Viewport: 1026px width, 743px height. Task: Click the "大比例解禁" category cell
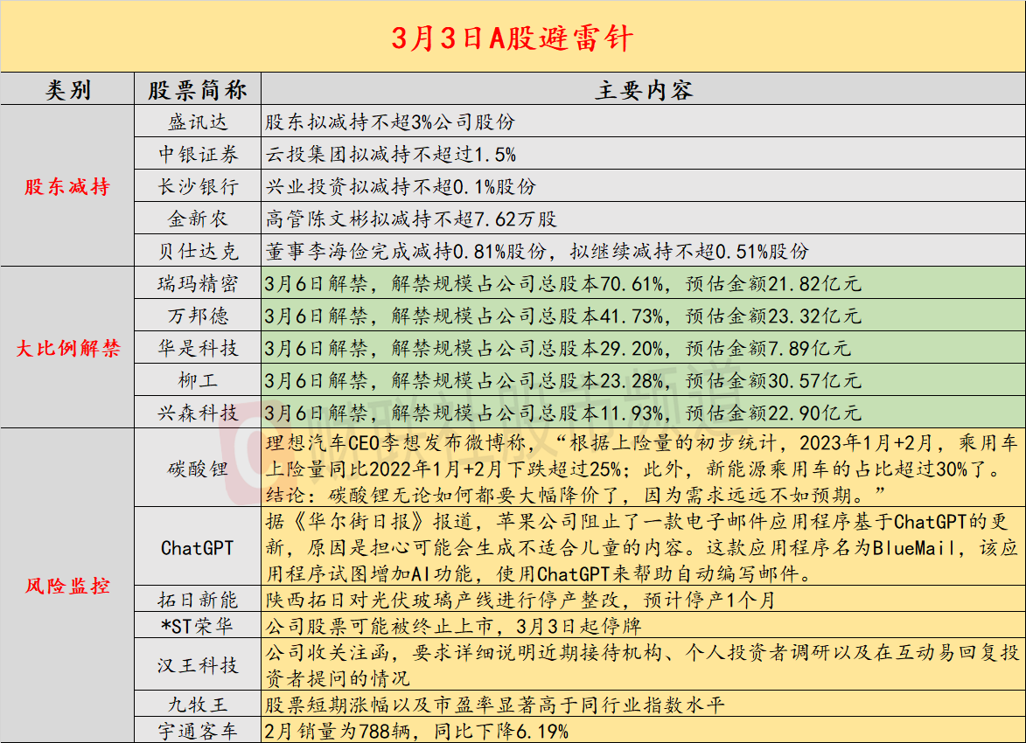click(67, 348)
